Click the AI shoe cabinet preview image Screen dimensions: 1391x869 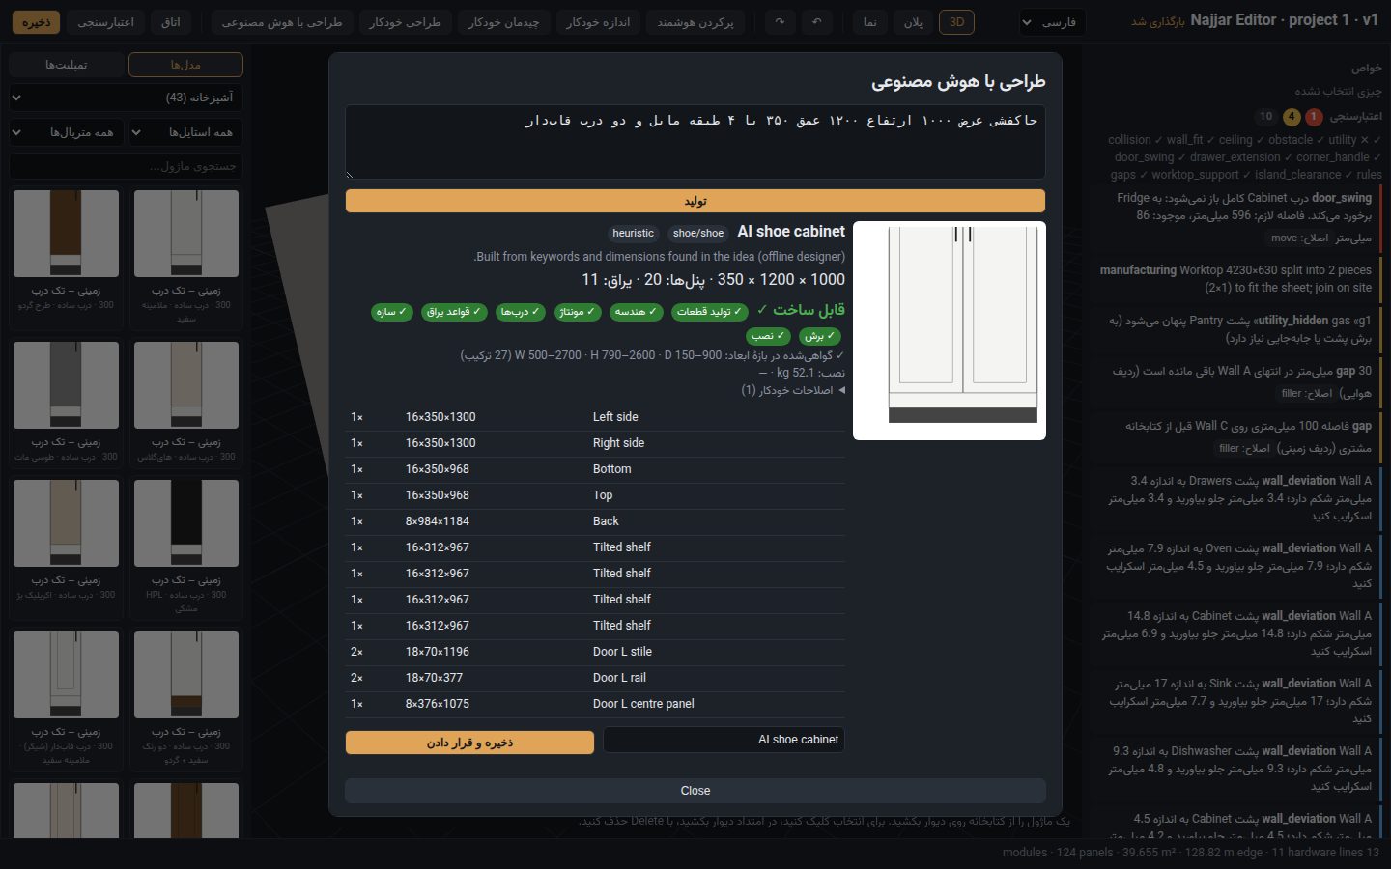coord(950,331)
